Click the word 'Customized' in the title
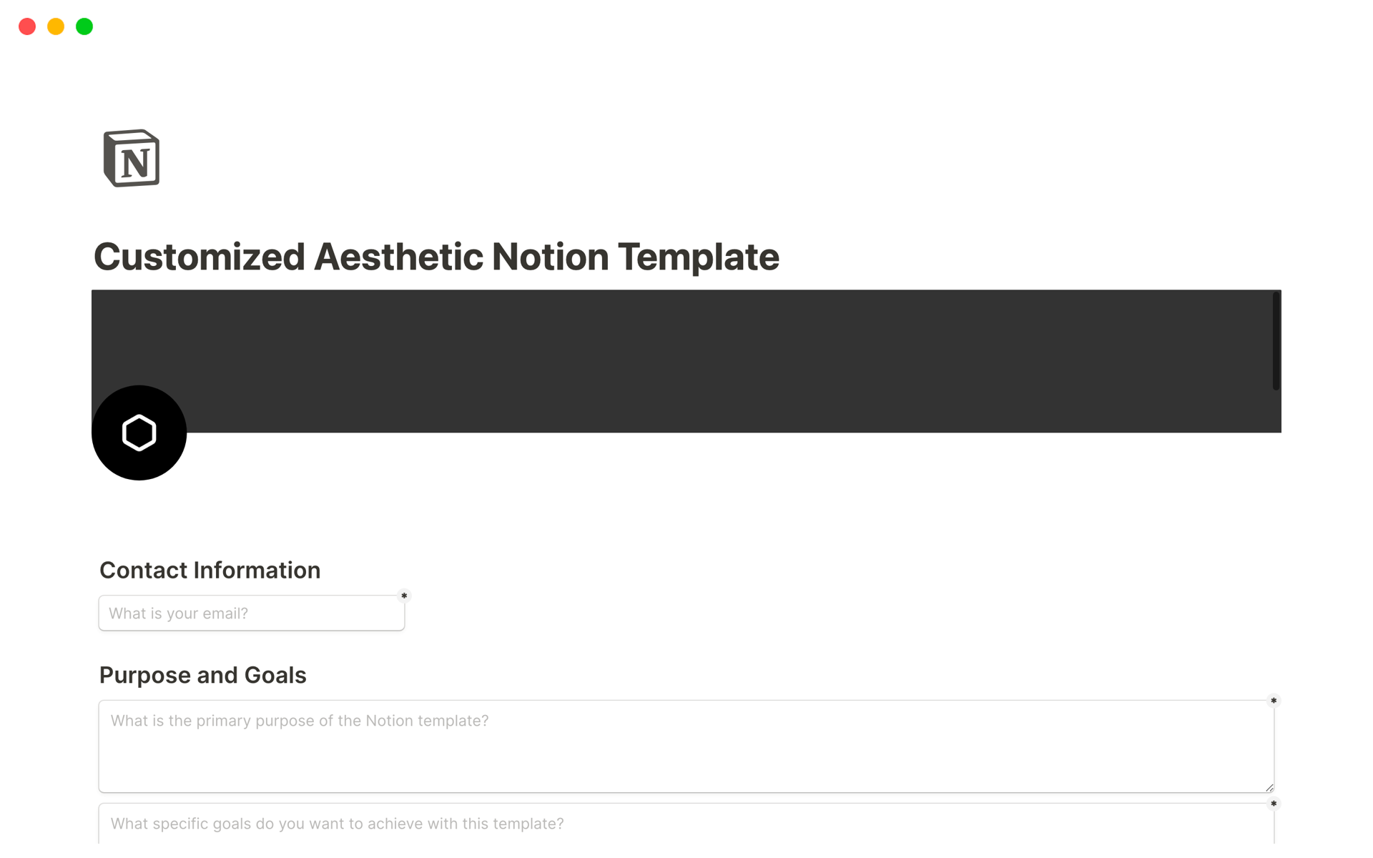 [200, 257]
